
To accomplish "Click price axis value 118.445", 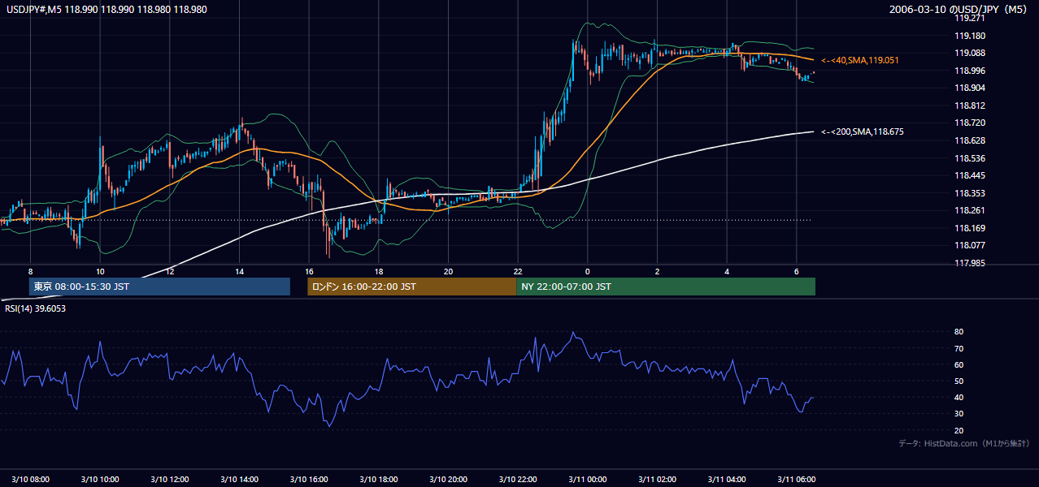I will (971, 175).
